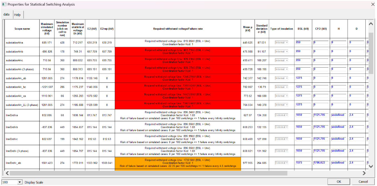This screenshot has height=186, width=377.
Task: Open insulation type dropdown for lineEnd/v (3-phase)
Action: [281, 151]
